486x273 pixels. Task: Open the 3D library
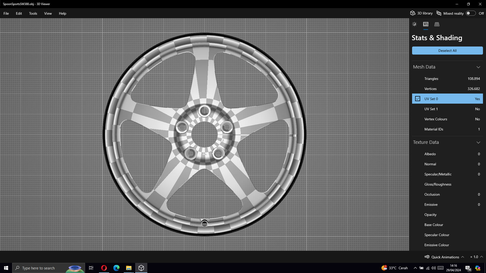421,13
